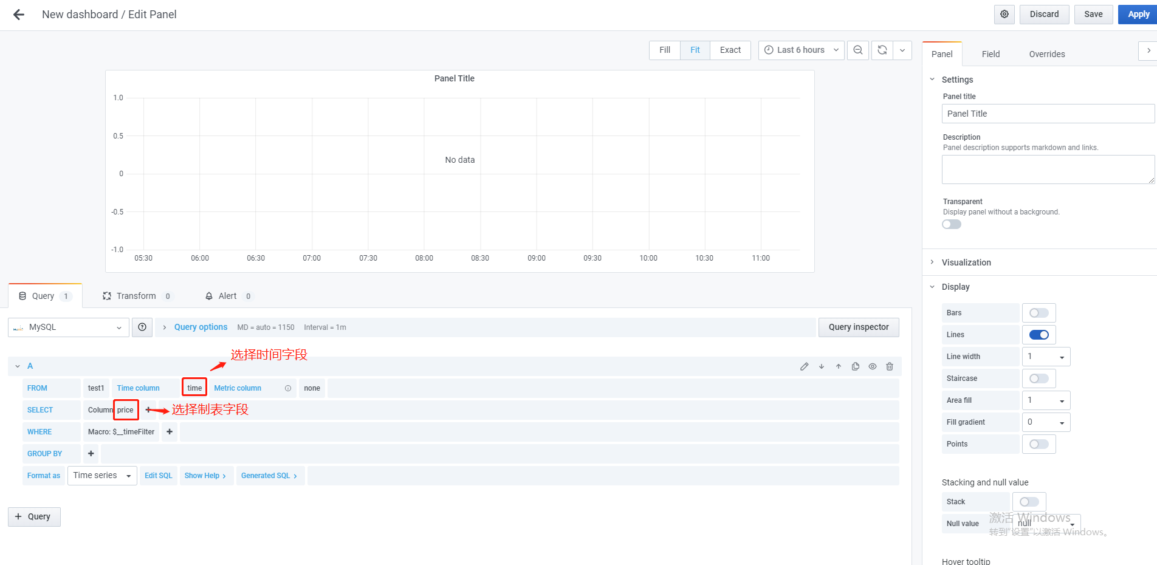Viewport: 1157px width, 565px height.
Task: Delete query A with trash icon
Action: (890, 366)
